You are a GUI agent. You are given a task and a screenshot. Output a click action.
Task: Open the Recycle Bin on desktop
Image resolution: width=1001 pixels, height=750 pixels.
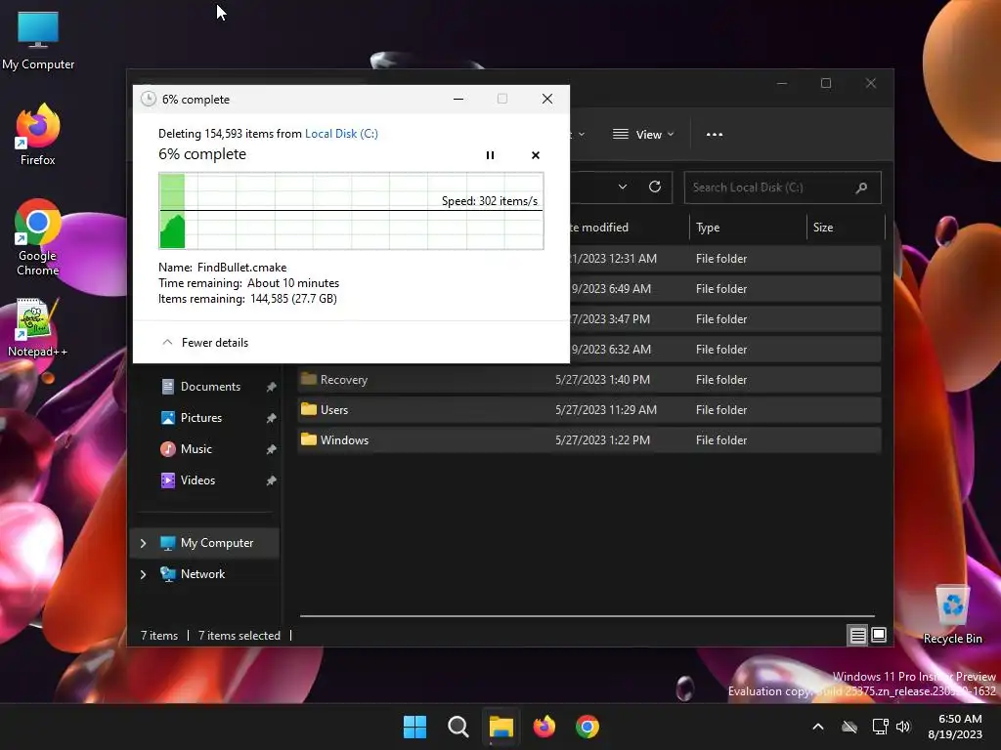click(x=952, y=614)
